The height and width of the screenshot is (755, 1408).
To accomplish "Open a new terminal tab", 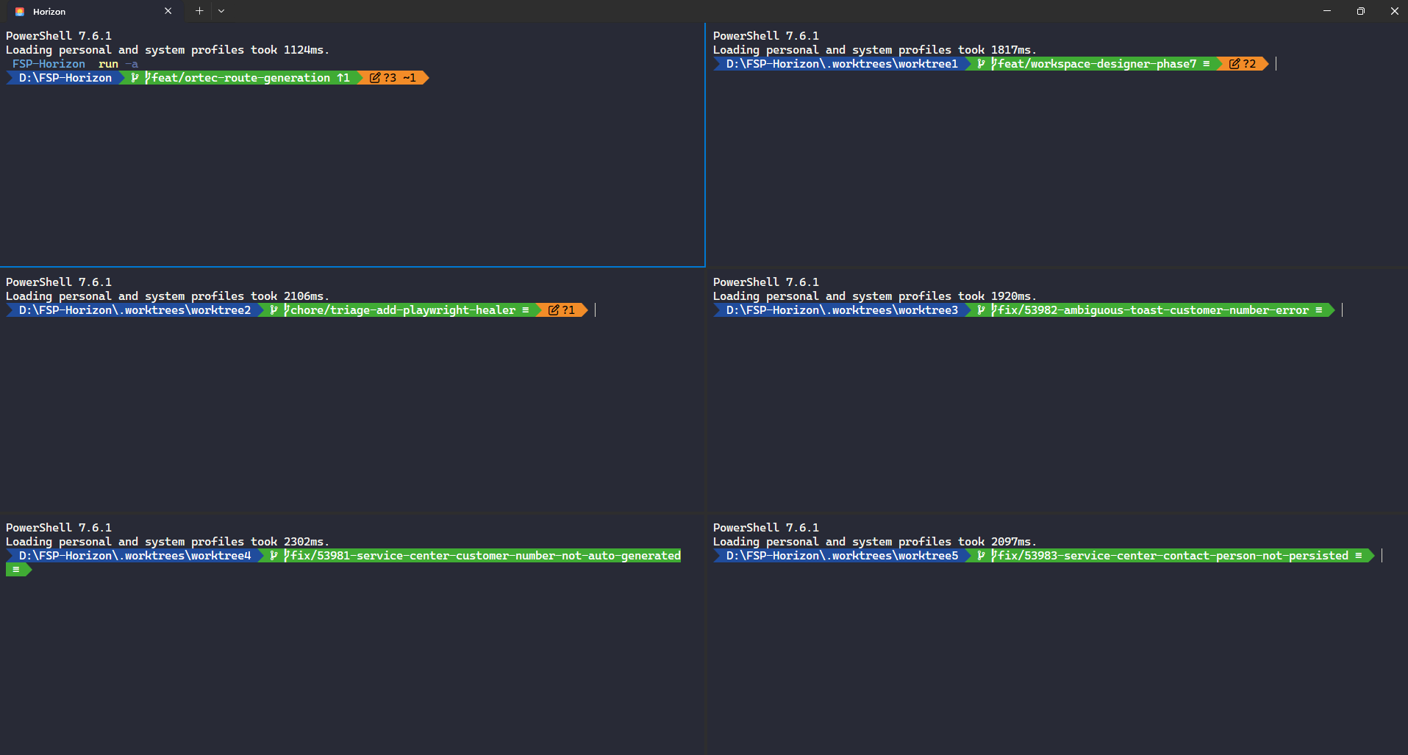I will coord(199,11).
